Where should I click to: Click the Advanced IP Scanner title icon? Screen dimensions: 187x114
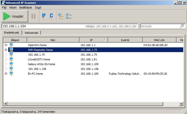point(3,3)
